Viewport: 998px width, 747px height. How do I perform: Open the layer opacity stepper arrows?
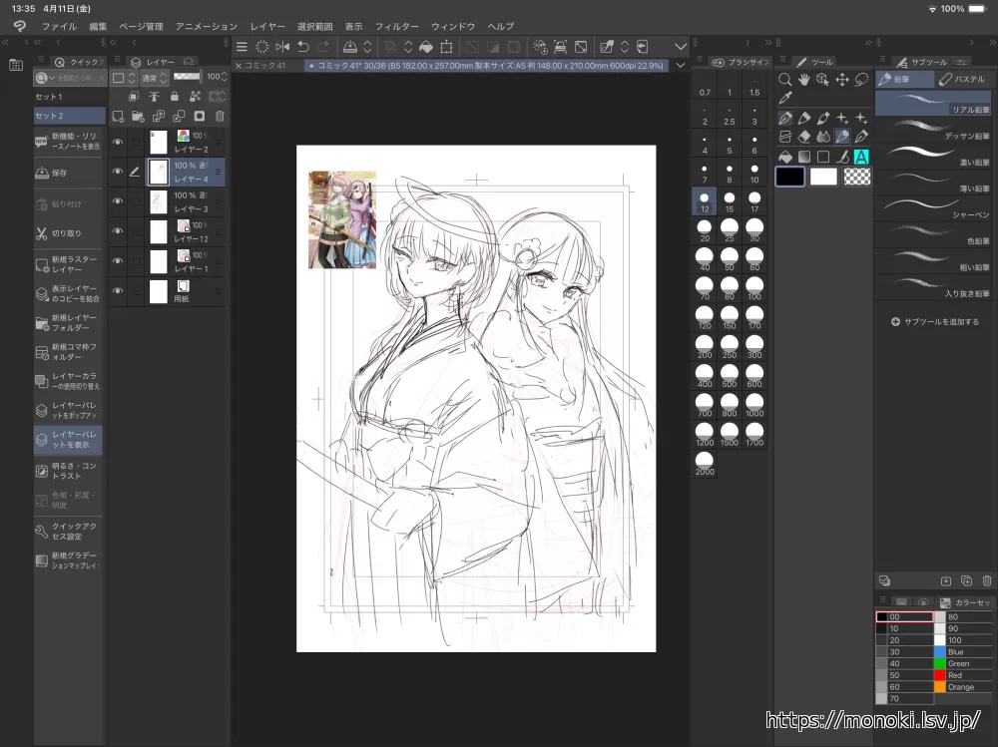click(224, 77)
